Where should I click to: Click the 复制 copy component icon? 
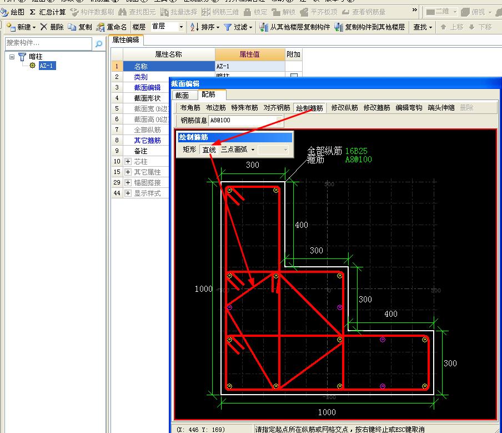[72, 27]
